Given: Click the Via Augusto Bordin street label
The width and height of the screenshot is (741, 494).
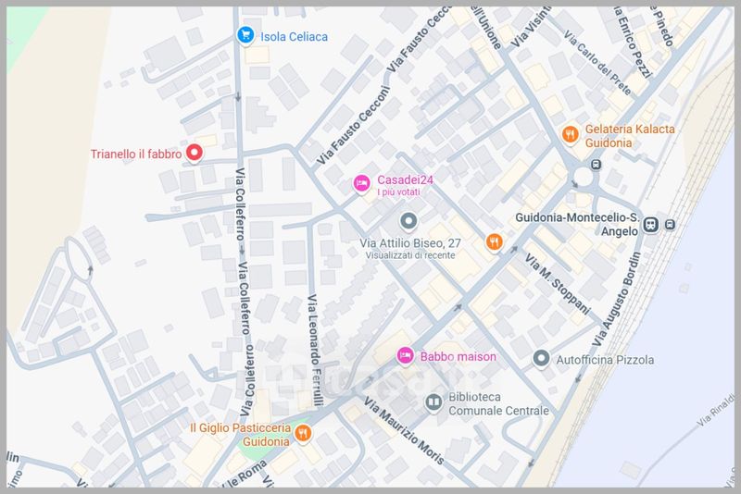Looking at the screenshot, I should click(617, 298).
